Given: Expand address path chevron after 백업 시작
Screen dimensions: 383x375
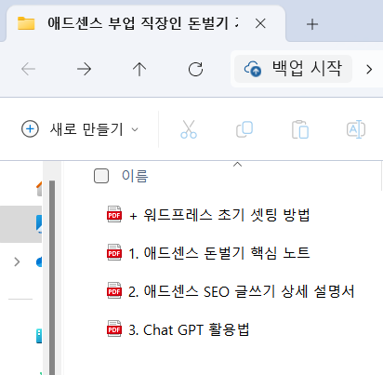Looking at the screenshot, I should 369,69.
